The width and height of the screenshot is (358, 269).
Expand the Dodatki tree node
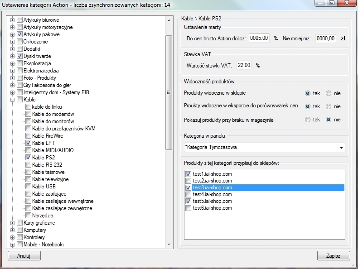point(13,49)
